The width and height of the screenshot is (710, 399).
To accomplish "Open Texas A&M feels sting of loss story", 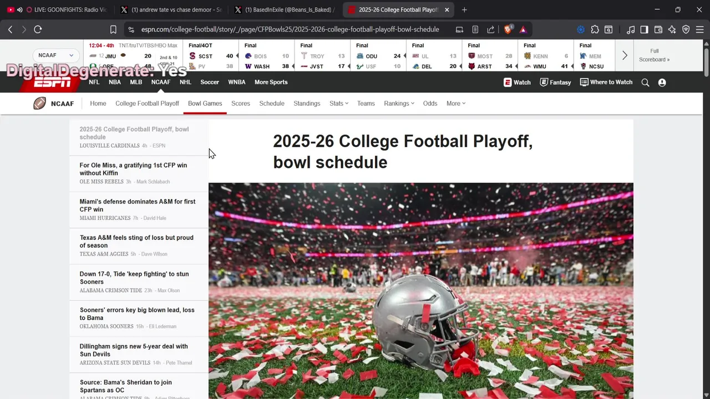I will 136,241.
